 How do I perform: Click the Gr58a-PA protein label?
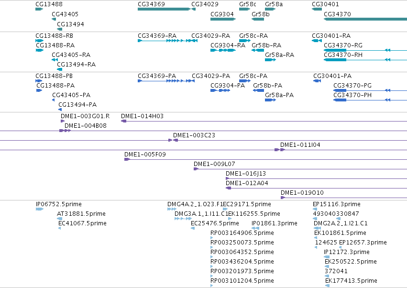[279, 95]
